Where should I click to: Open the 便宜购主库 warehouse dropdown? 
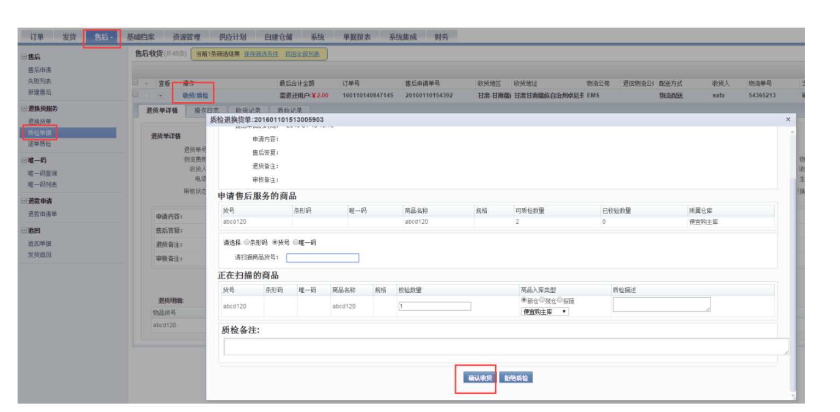point(545,311)
